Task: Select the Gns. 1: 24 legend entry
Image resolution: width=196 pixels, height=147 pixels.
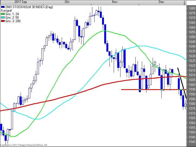Action: pyautogui.click(x=12, y=14)
